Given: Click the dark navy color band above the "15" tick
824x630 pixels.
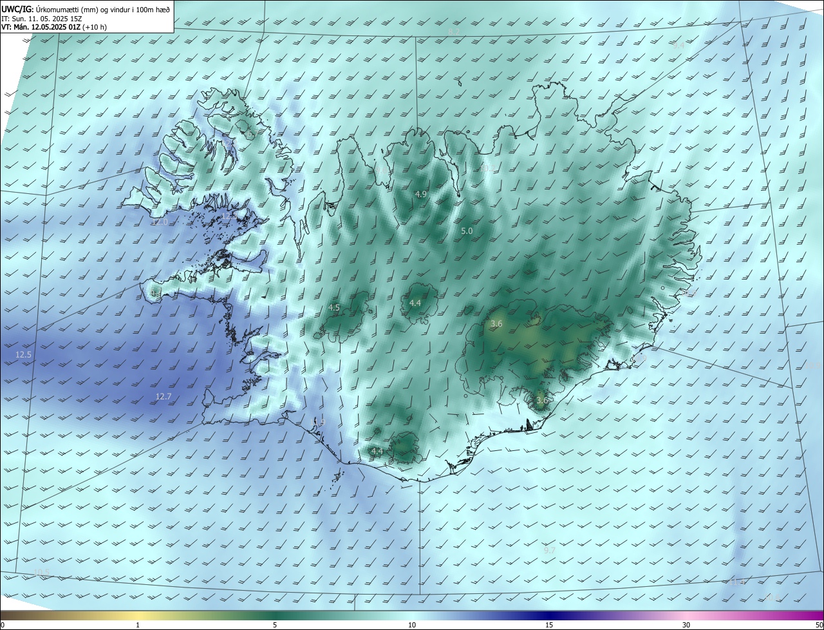Looking at the screenshot, I should 549,615.
